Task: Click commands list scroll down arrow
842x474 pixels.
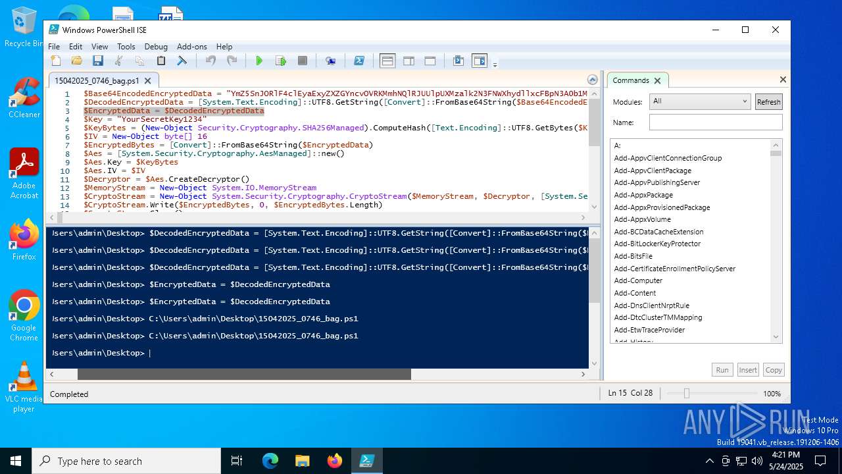Action: click(x=776, y=337)
